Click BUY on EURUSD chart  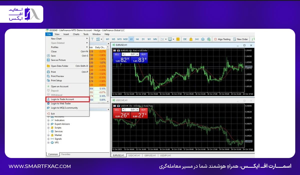[143, 54]
